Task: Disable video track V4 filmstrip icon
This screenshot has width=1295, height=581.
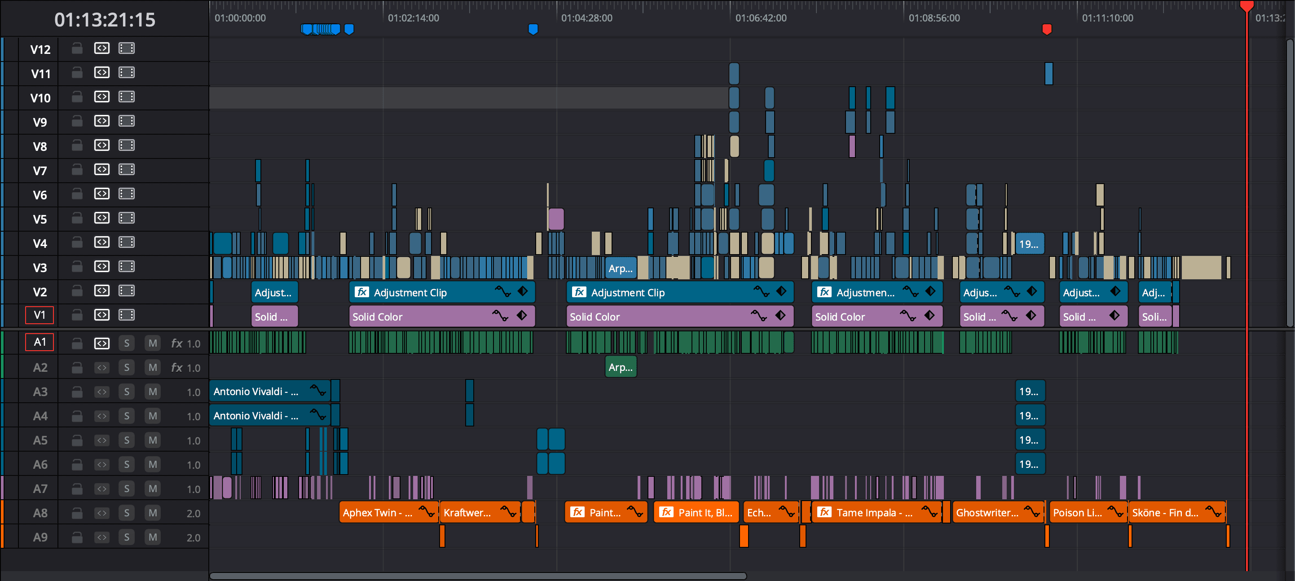Action: click(x=126, y=242)
